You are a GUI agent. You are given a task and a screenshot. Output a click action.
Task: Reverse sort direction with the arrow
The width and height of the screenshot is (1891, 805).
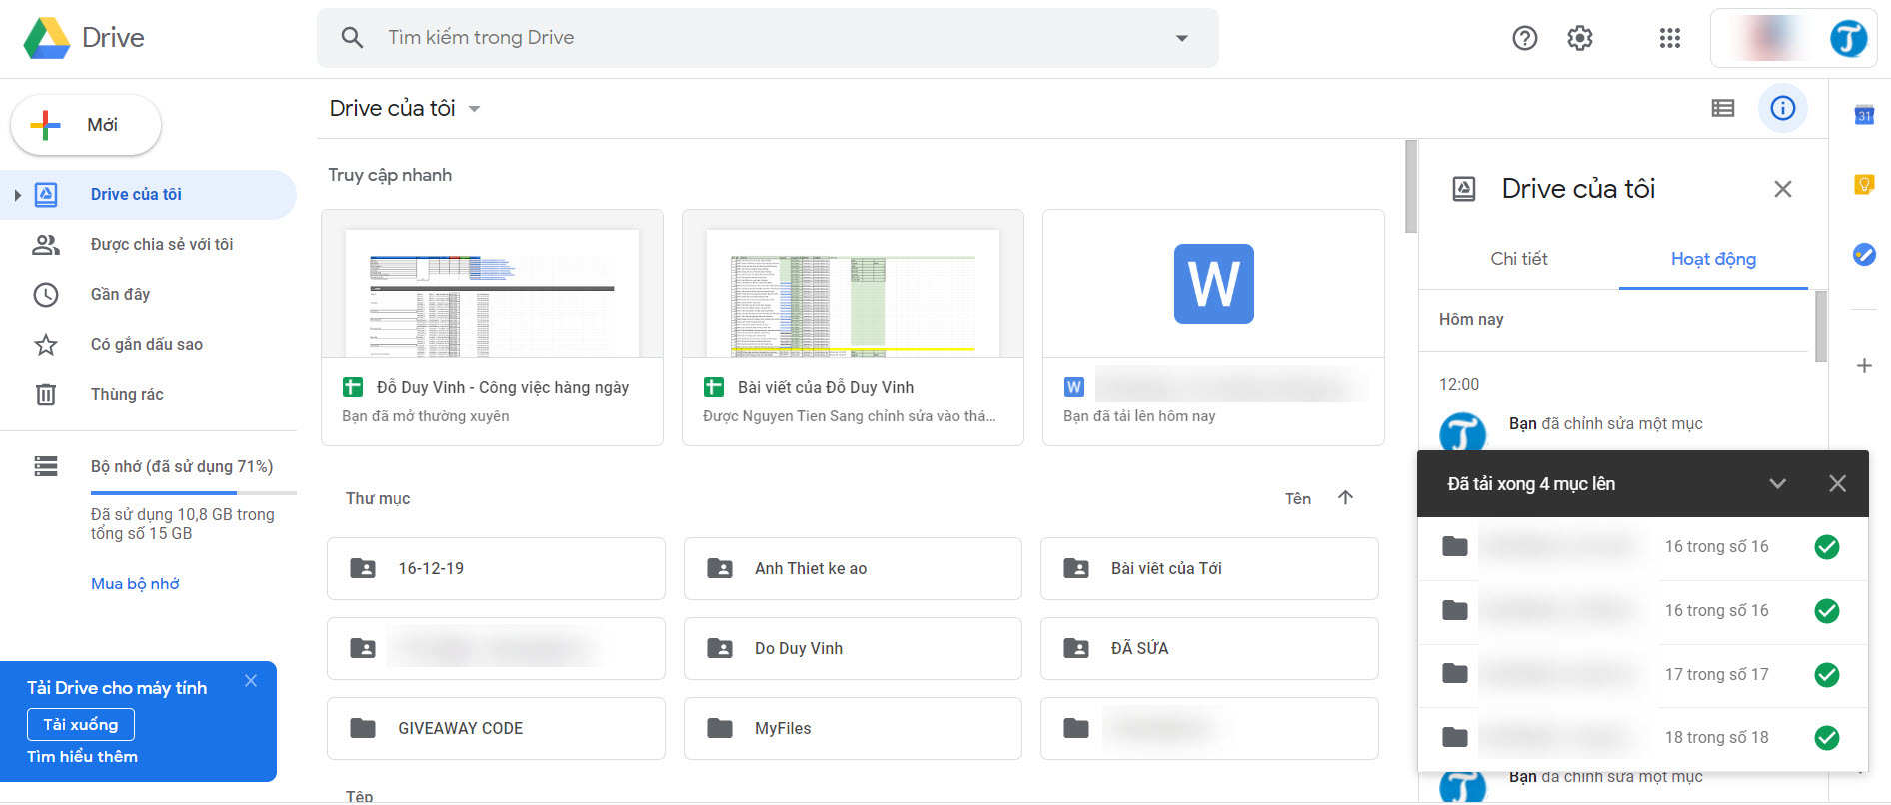(1346, 498)
